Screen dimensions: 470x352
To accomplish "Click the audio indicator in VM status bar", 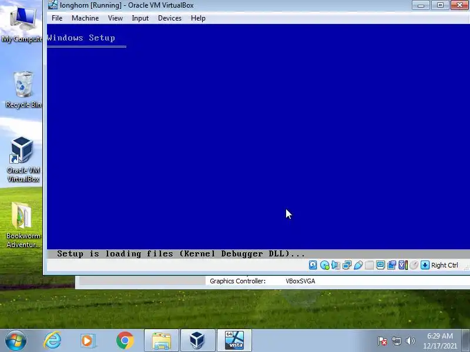I will [x=335, y=265].
